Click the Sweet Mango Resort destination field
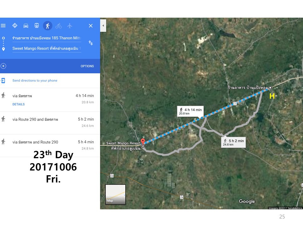303x227 pixels. coord(47,49)
